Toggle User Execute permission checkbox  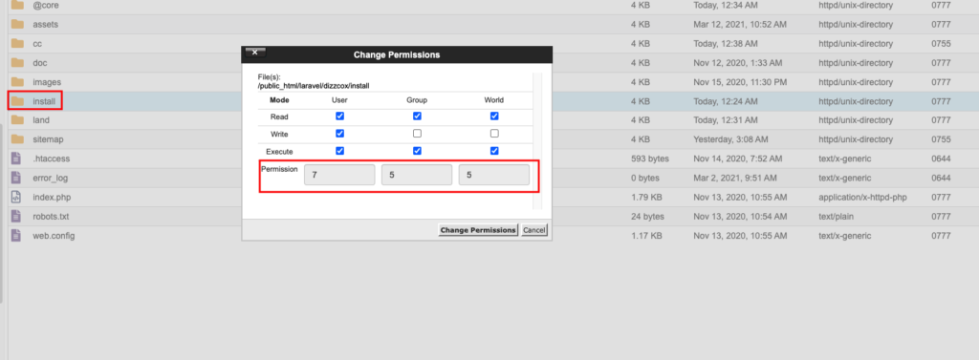(339, 151)
